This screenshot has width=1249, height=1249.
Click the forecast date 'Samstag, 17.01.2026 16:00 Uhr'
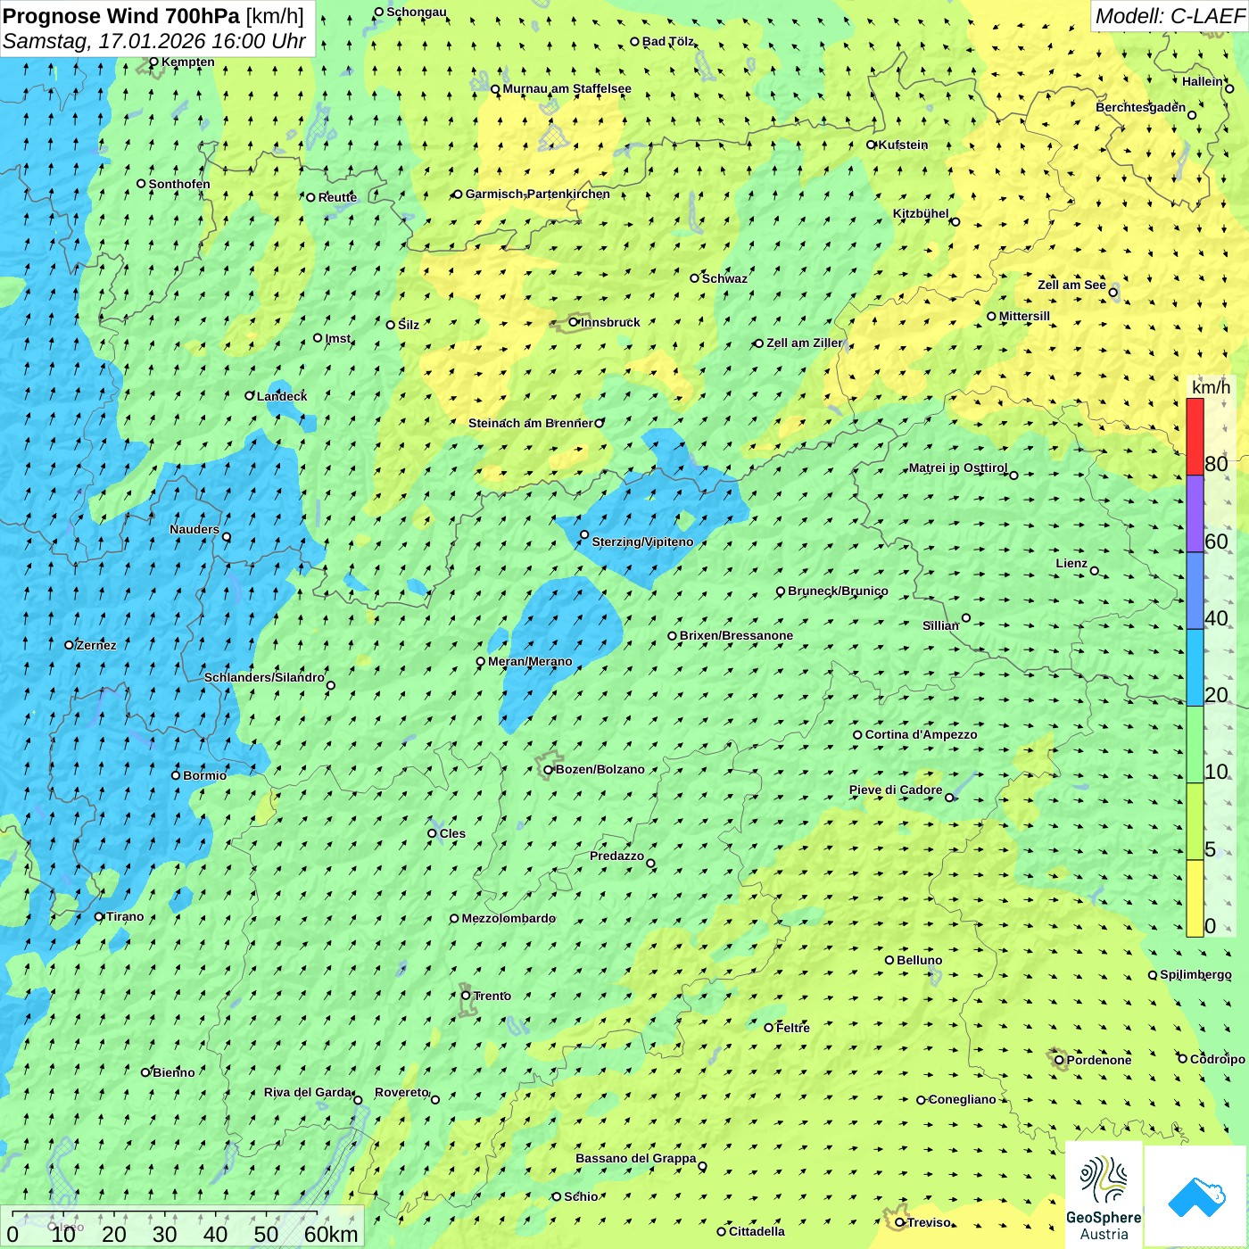point(154,41)
